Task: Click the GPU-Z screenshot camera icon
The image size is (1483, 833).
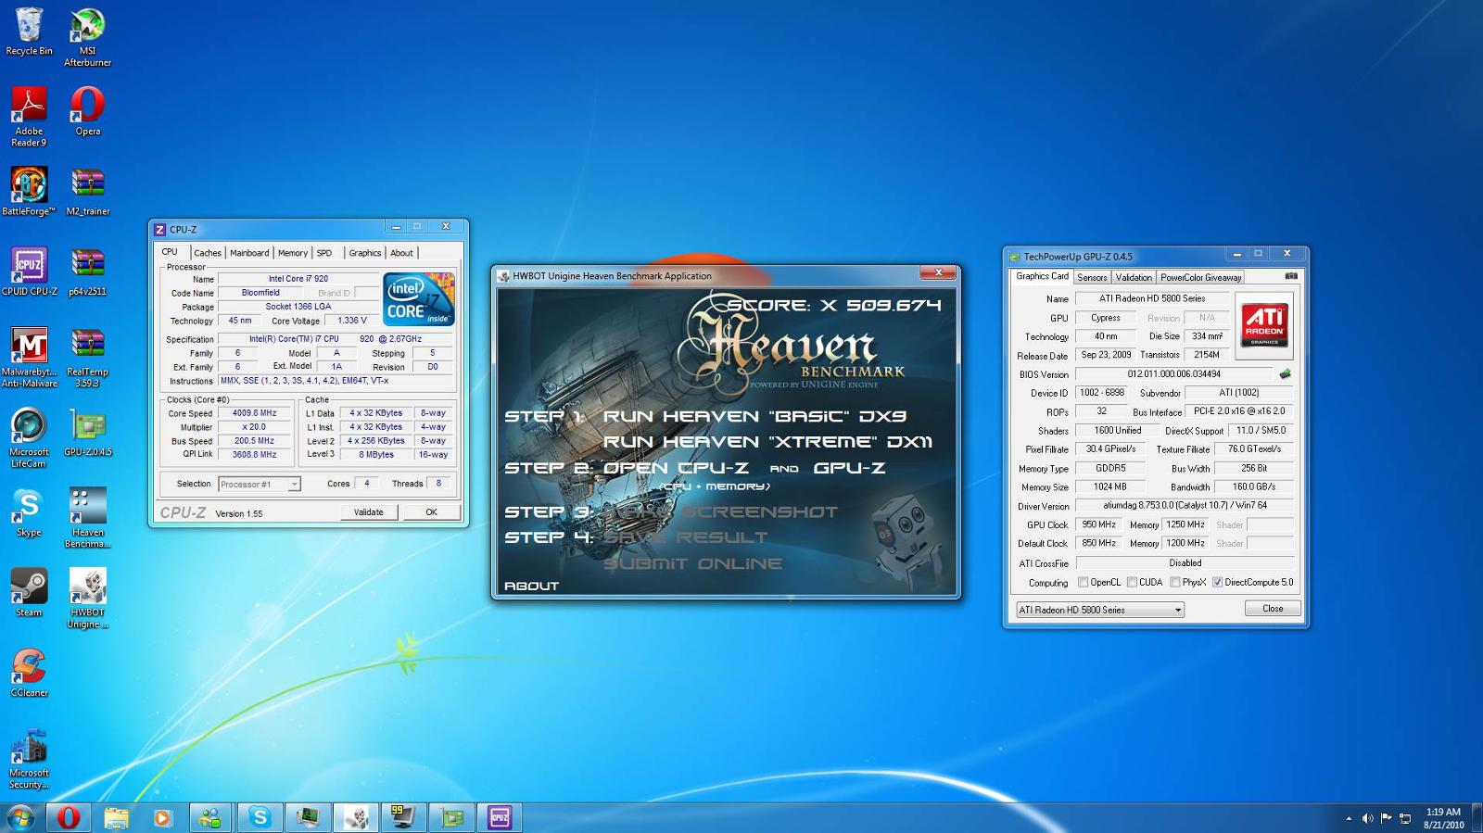Action: tap(1291, 276)
